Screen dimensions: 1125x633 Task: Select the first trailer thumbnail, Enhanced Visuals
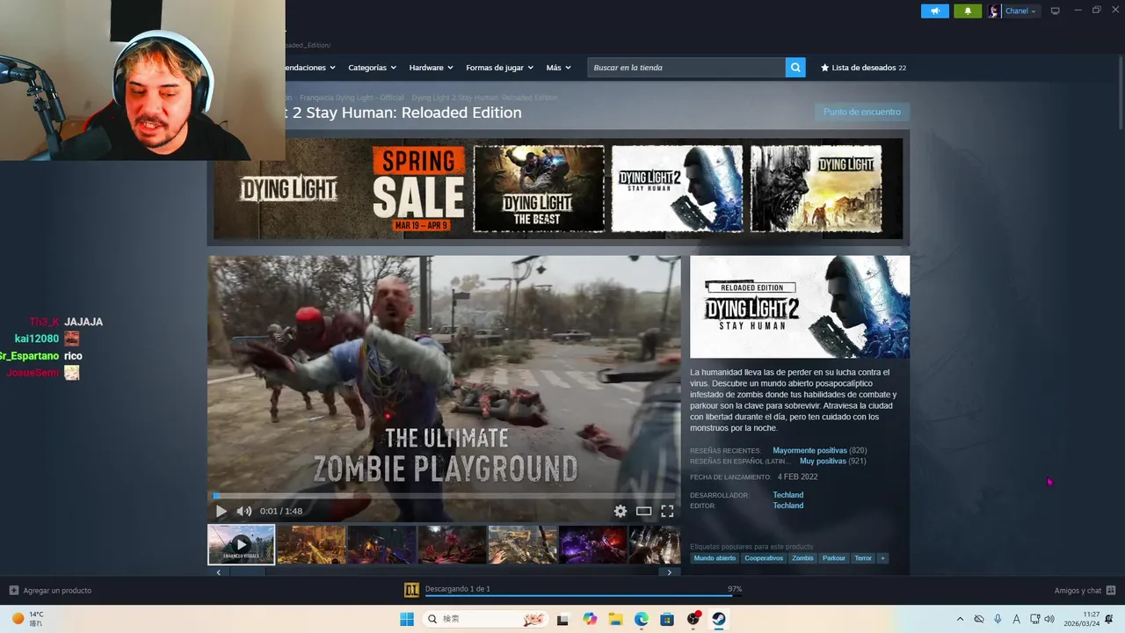tap(241, 545)
